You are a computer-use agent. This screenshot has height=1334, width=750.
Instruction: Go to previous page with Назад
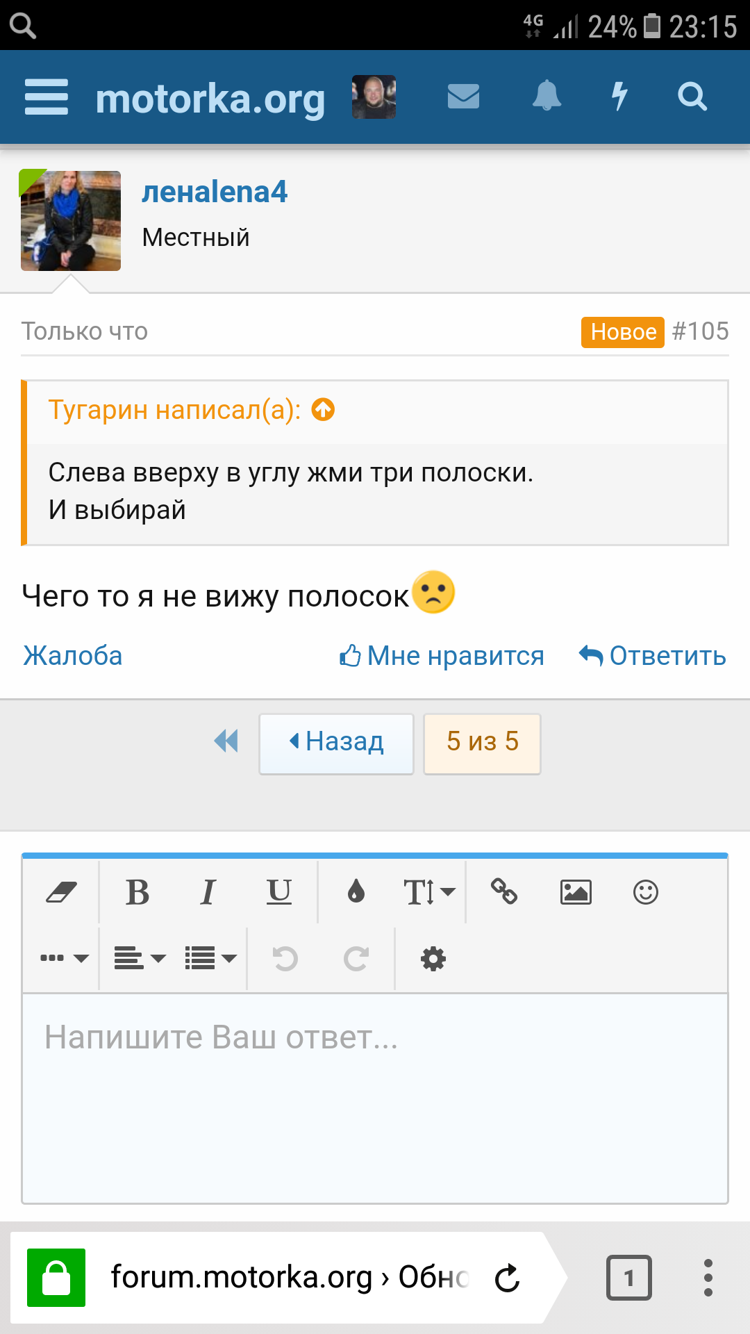pyautogui.click(x=336, y=742)
